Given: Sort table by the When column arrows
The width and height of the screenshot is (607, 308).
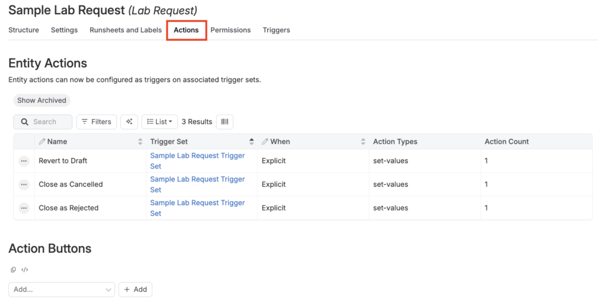Looking at the screenshot, I should tap(363, 142).
